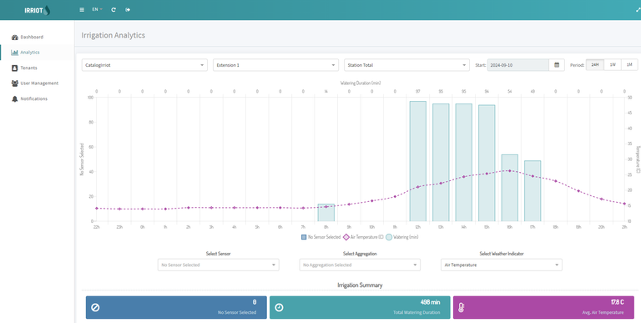Click the IRRIOT logo
This screenshot has width=641, height=323.
(38, 10)
